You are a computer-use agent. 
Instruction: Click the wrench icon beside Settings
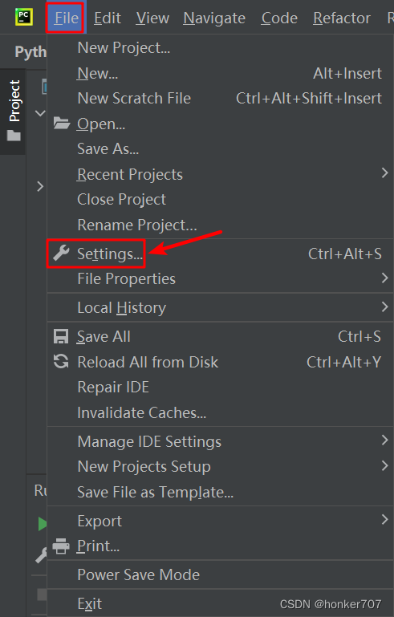coord(61,253)
